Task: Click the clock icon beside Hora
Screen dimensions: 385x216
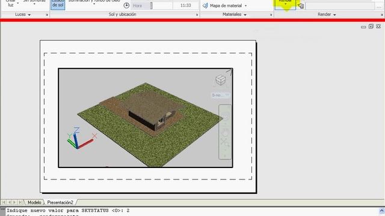Action: click(x=126, y=5)
